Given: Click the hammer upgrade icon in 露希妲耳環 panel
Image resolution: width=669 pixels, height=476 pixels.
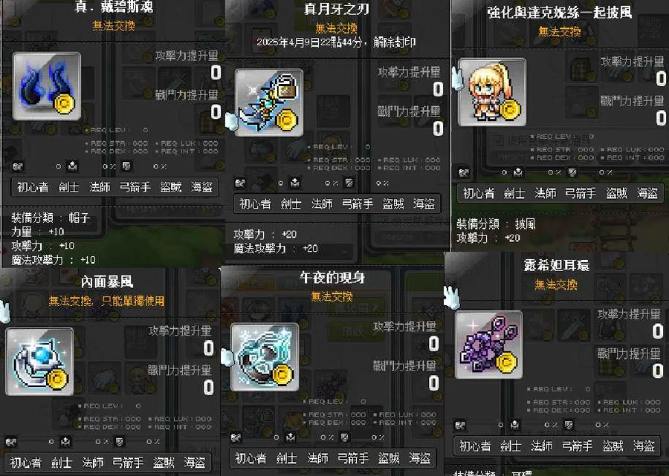Looking at the screenshot, I should (515, 425).
